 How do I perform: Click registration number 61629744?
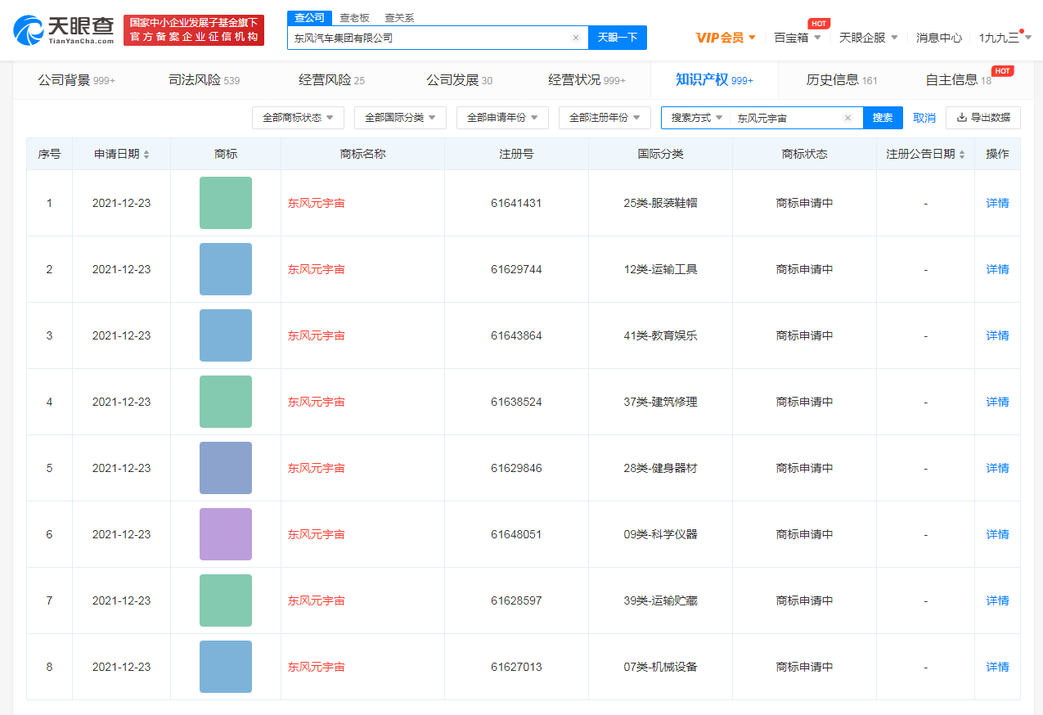(516, 269)
